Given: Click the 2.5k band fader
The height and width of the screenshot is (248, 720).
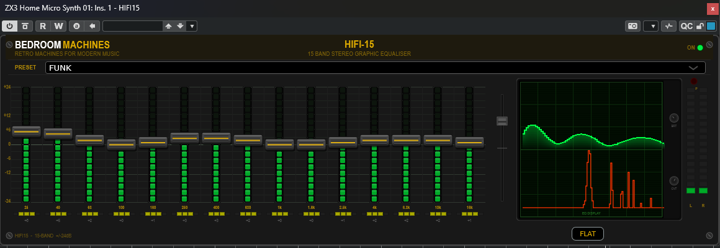Looking at the screenshot, I should [x=343, y=143].
